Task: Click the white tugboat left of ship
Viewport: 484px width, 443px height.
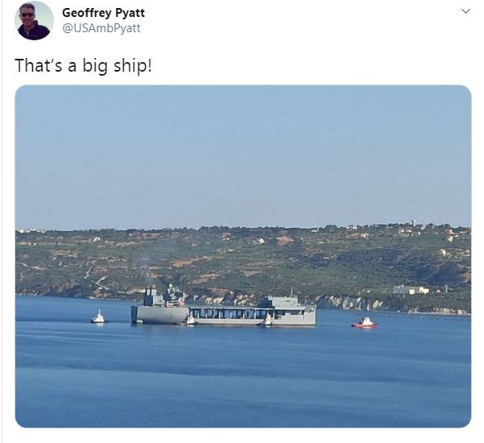Action: pos(99,317)
